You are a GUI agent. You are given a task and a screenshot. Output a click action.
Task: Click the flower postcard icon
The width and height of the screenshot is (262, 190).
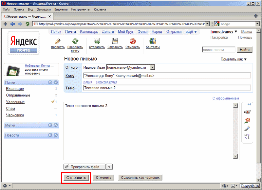(247, 120)
